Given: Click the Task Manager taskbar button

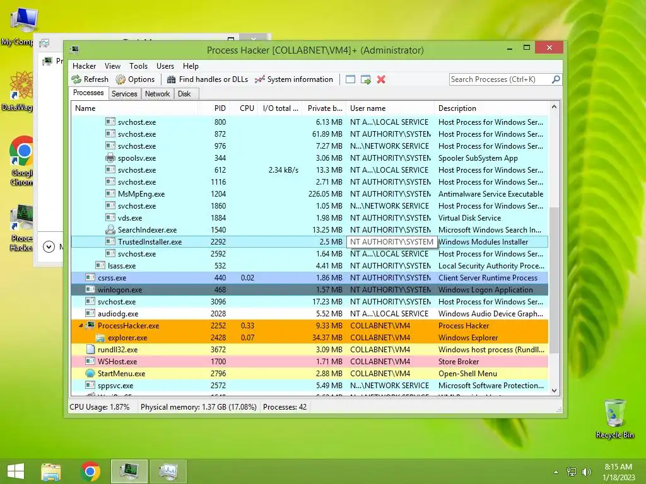Looking at the screenshot, I should (168, 471).
